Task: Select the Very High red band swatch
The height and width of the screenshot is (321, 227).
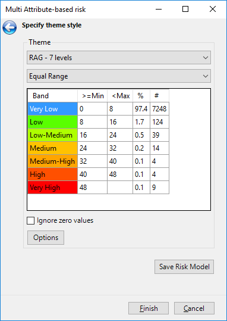Action: [x=52, y=188]
